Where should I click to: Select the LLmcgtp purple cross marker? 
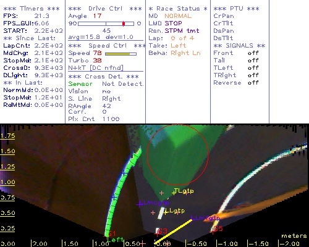(140, 204)
